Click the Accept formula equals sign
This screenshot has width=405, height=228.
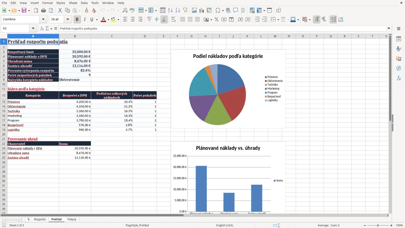pyautogui.click(x=56, y=28)
